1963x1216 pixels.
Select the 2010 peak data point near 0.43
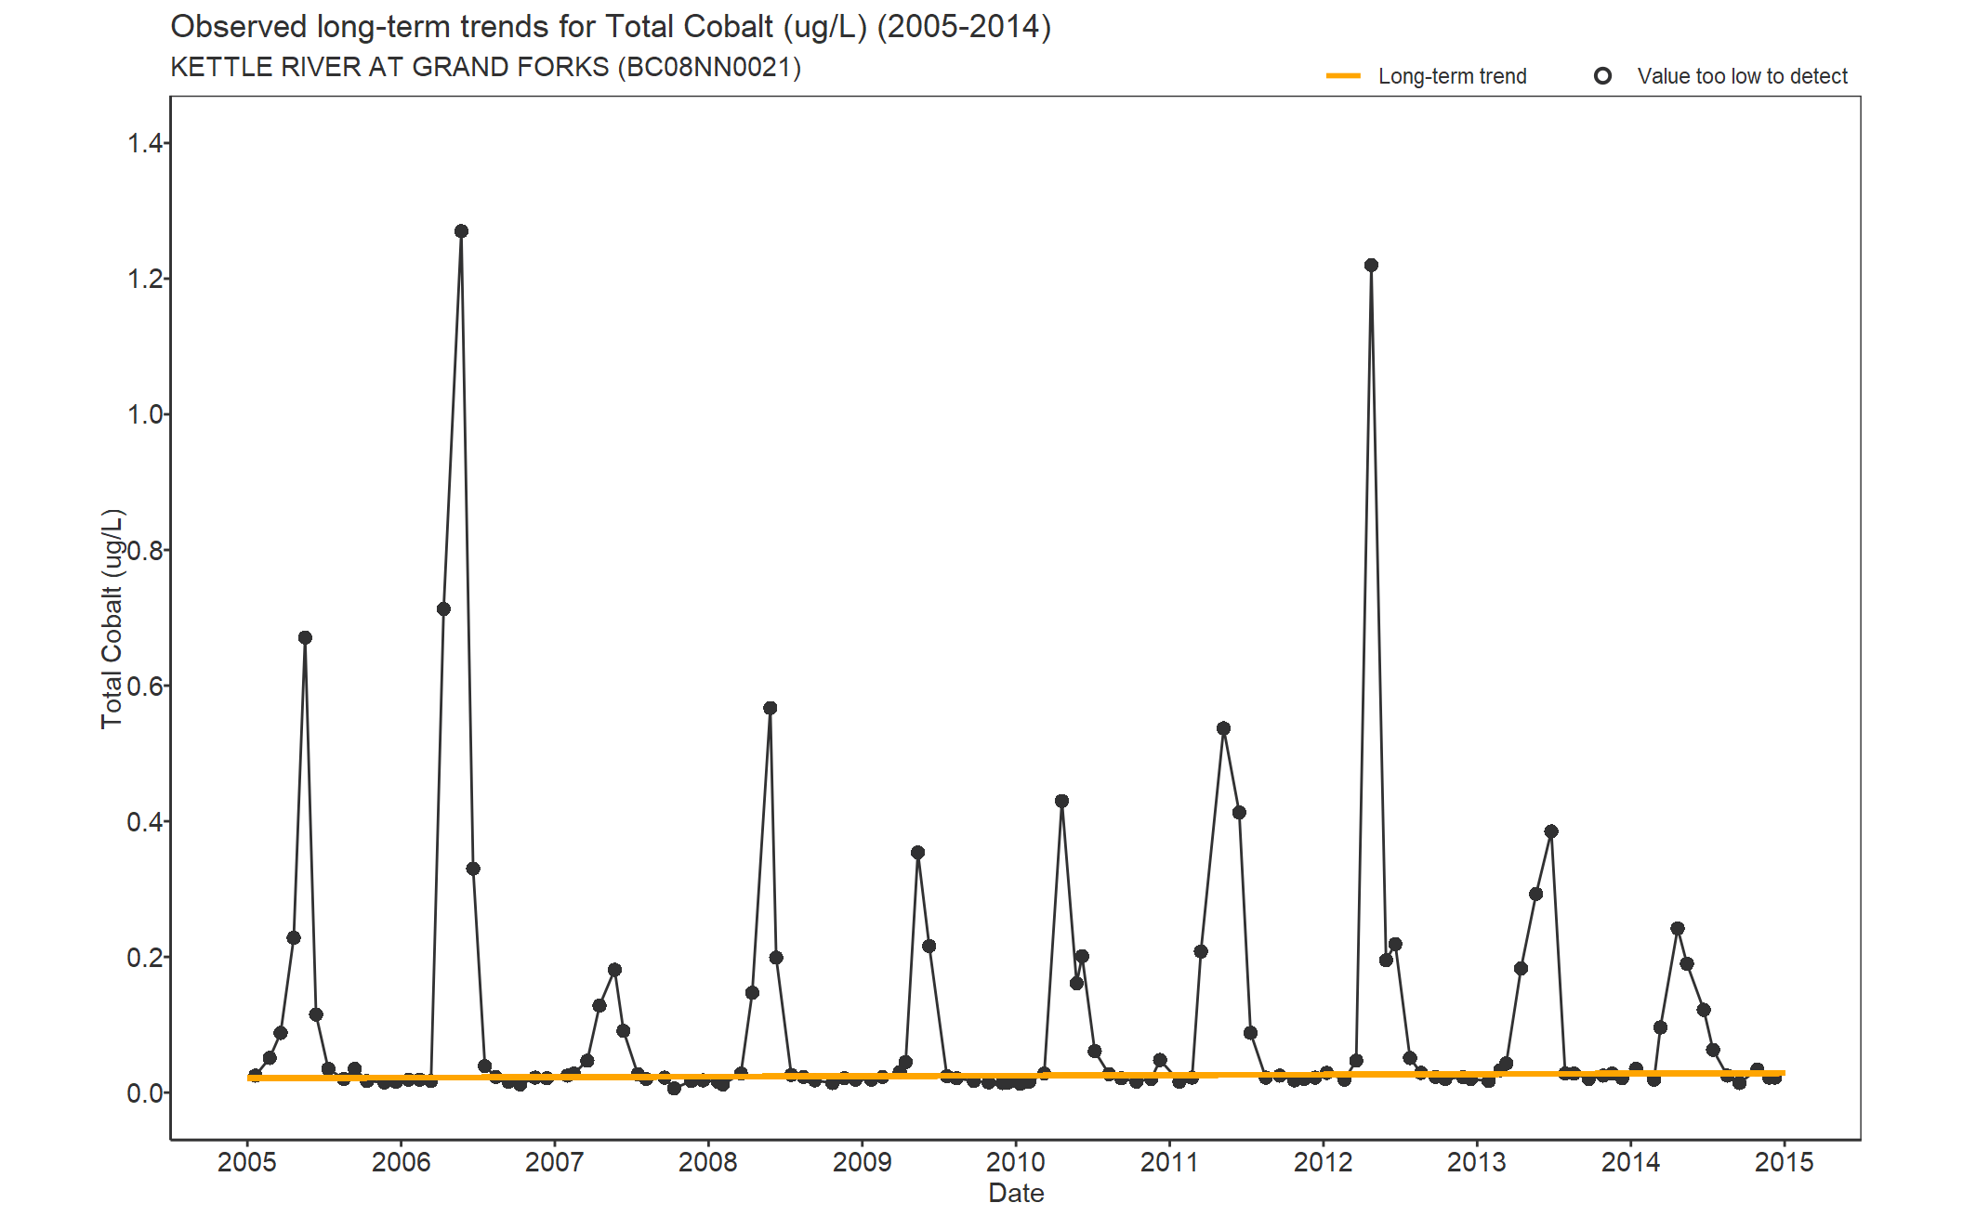tap(1061, 801)
